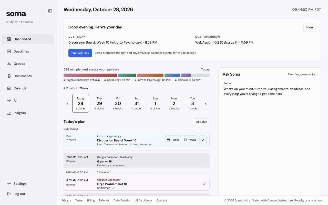The height and width of the screenshot is (205, 328).
Task: Click the Calculus III blue progress bar
Action: pos(172,75)
